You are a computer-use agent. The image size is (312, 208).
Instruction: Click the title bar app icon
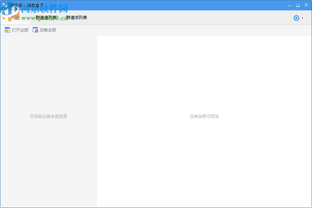[5, 6]
